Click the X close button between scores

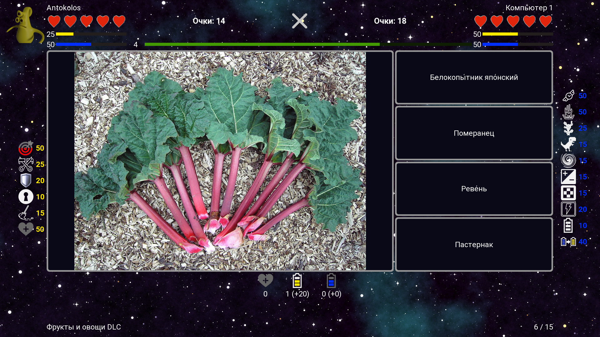point(299,21)
